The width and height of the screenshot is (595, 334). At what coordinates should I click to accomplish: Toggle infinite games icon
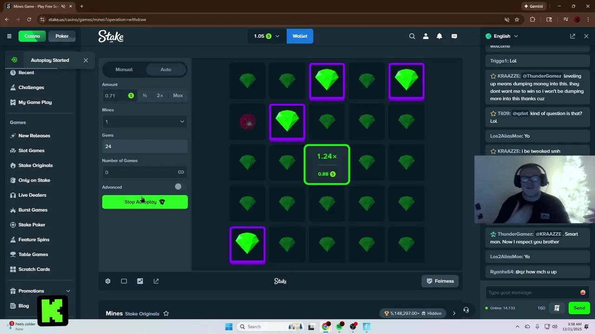click(181, 172)
